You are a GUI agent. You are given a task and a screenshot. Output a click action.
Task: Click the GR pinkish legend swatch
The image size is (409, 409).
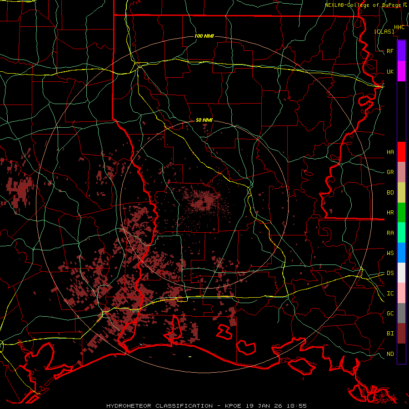pyautogui.click(x=401, y=172)
